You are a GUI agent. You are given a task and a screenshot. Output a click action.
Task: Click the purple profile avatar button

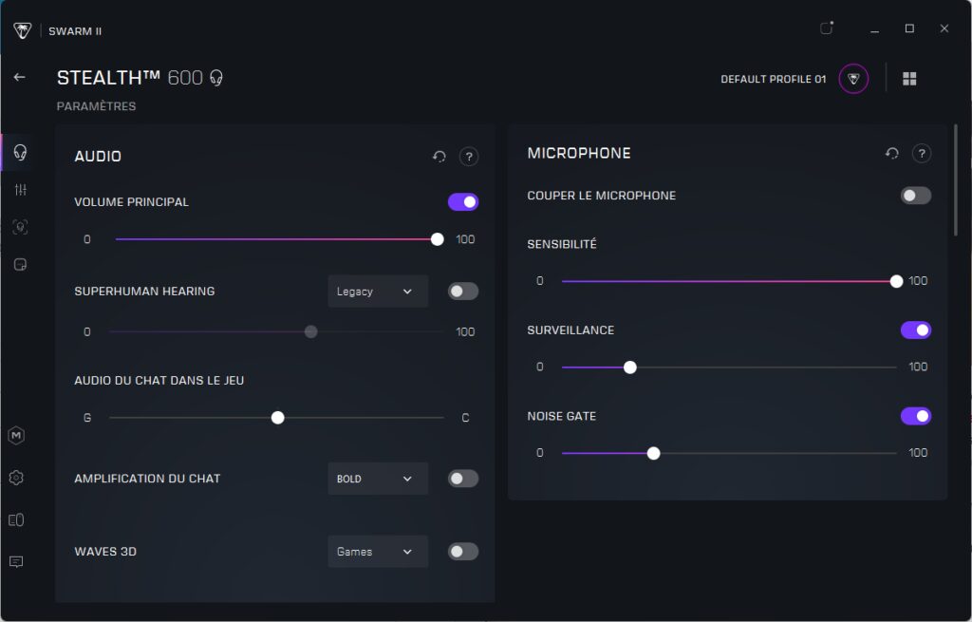click(853, 79)
